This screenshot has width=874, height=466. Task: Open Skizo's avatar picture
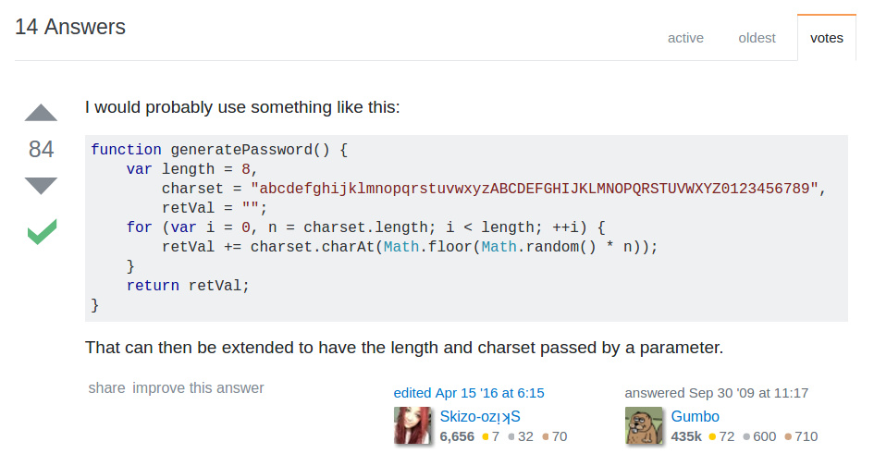coord(412,426)
